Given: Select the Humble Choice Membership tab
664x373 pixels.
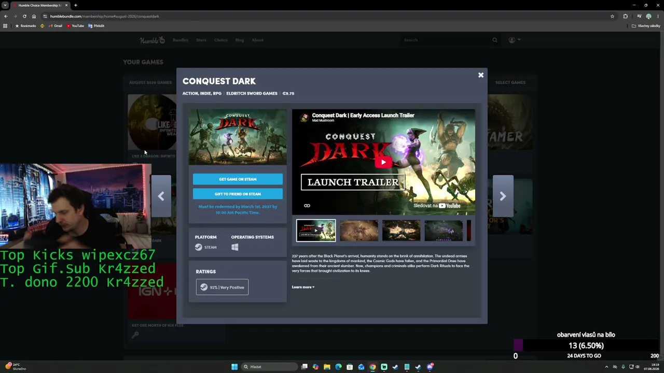Looking at the screenshot, I should click(40, 5).
